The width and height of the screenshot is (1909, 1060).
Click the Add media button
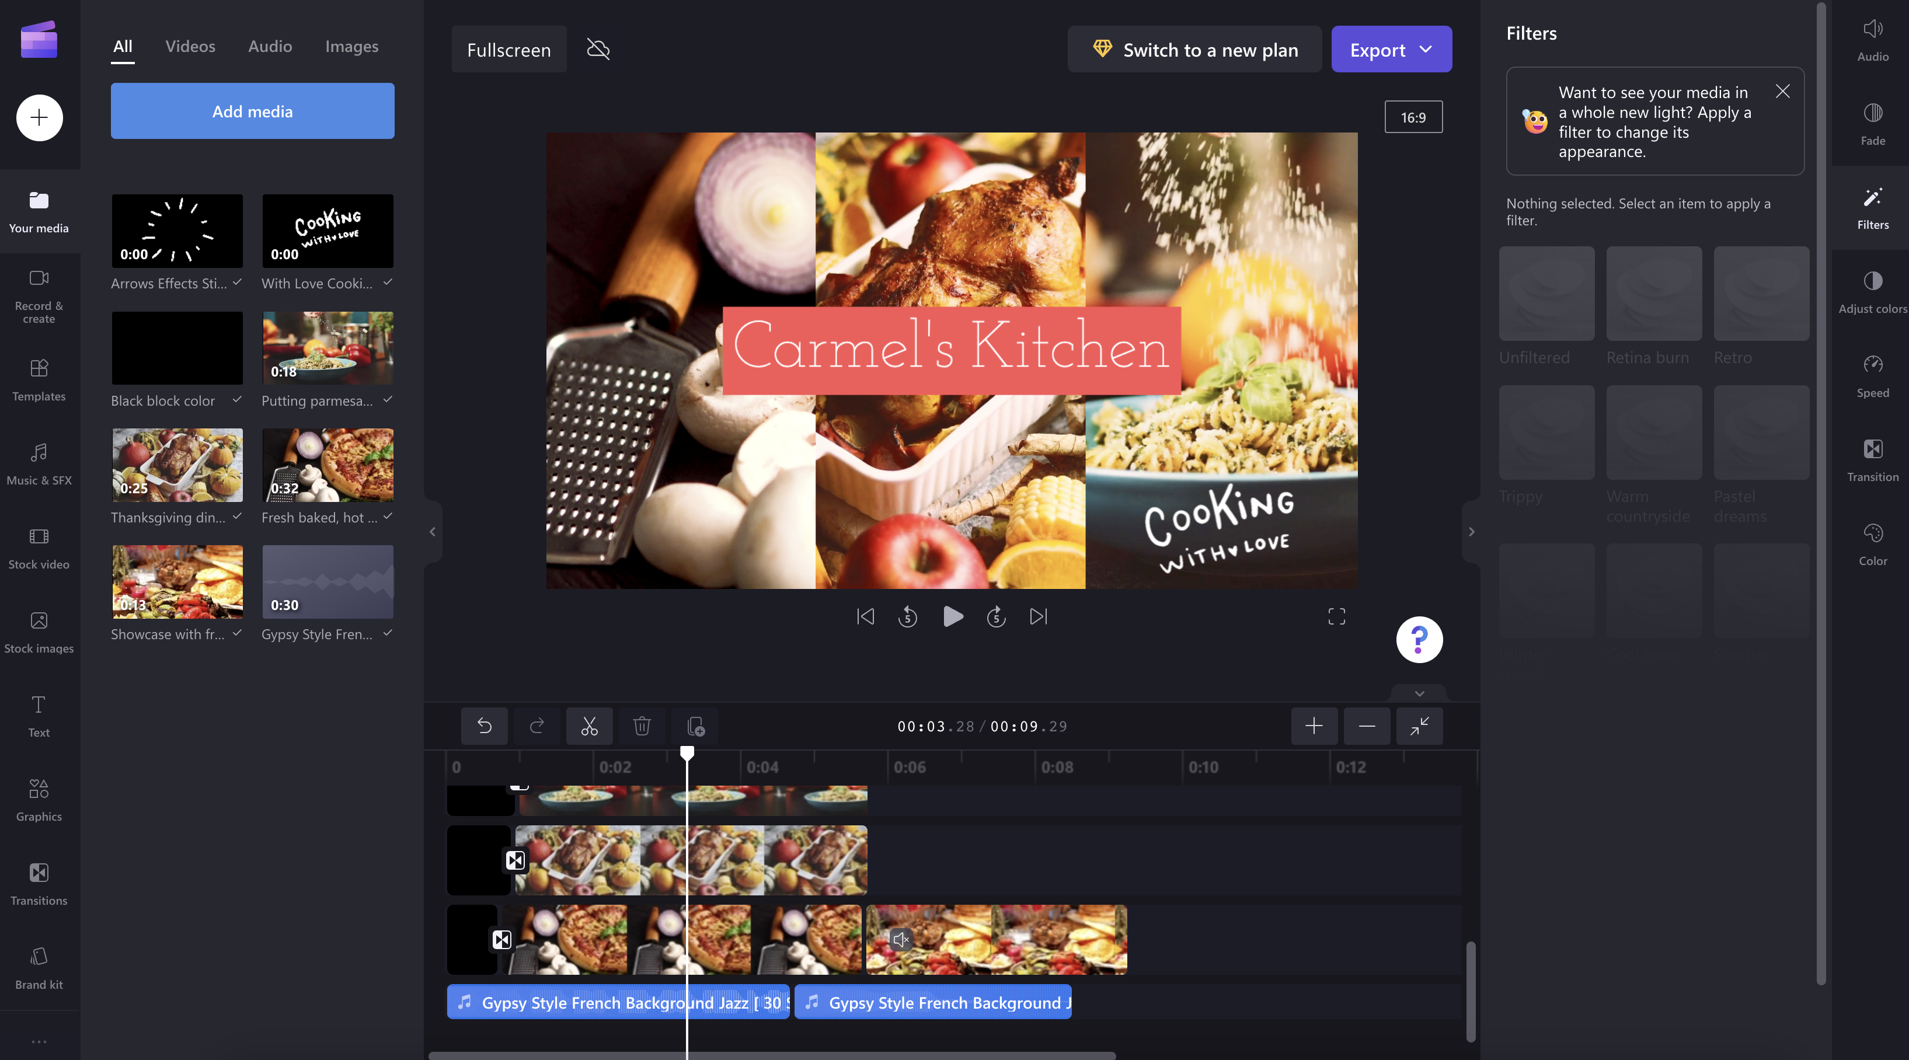pos(252,110)
